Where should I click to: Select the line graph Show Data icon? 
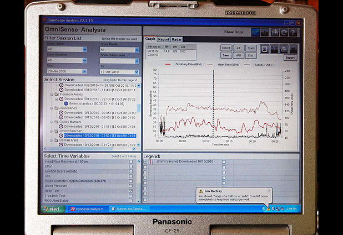coord(255,32)
